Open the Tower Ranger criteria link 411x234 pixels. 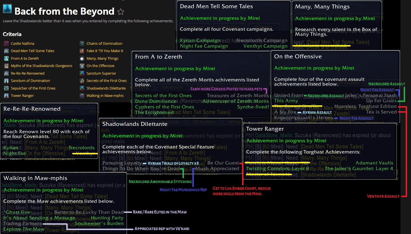pos(22,96)
